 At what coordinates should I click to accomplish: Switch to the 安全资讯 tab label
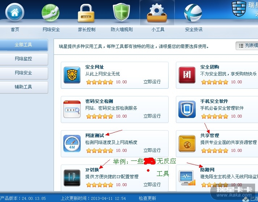194,30
